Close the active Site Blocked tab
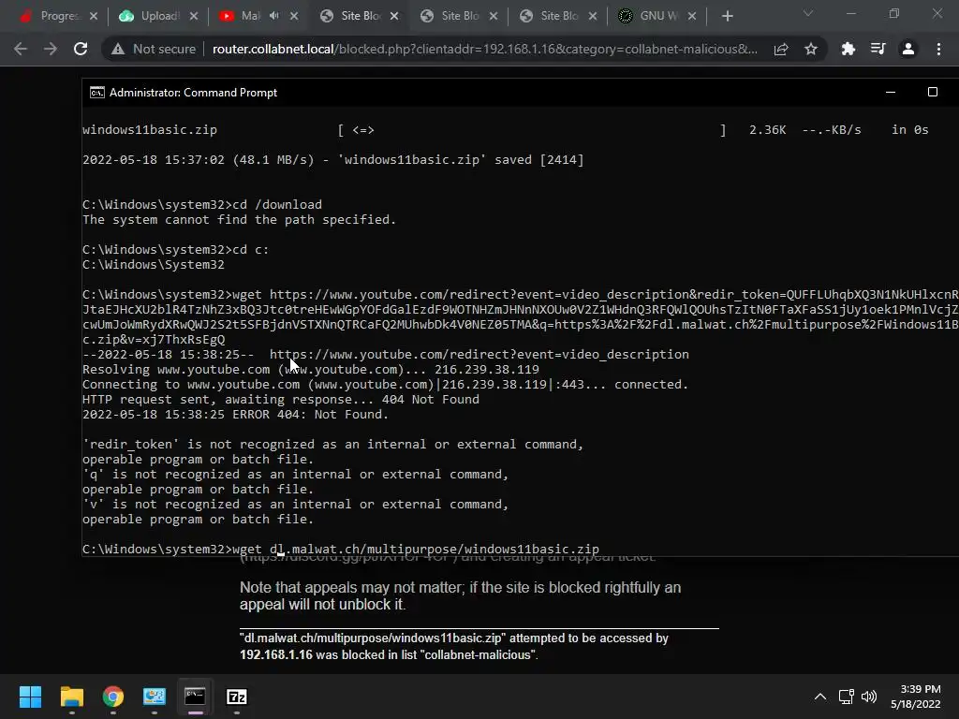The height and width of the screenshot is (719, 959). [x=394, y=16]
